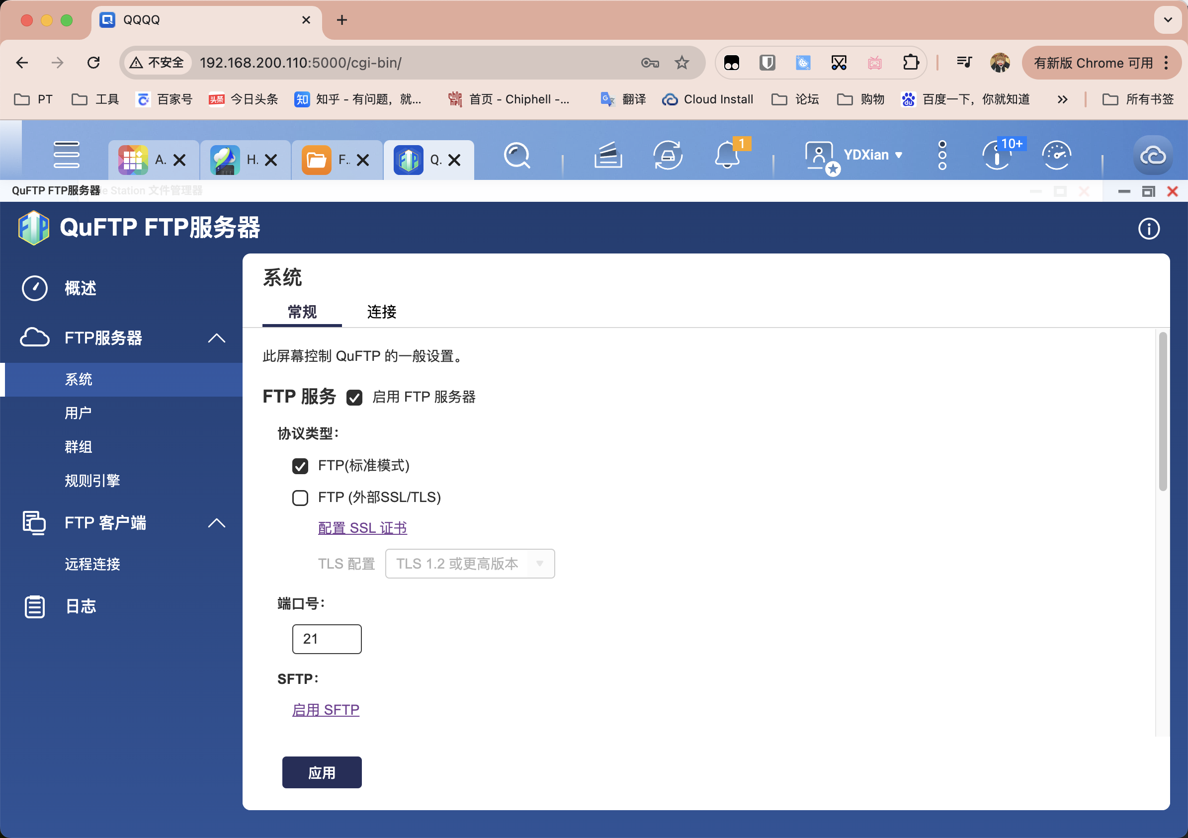The width and height of the screenshot is (1188, 838).
Task: Click the user avatar icon
Action: tap(819, 155)
